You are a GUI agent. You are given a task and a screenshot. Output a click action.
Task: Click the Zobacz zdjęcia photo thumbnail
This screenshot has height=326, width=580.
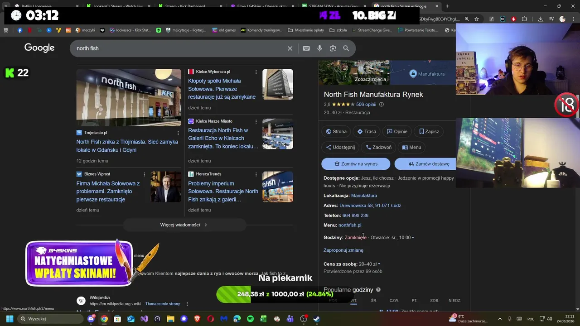tap(354, 72)
